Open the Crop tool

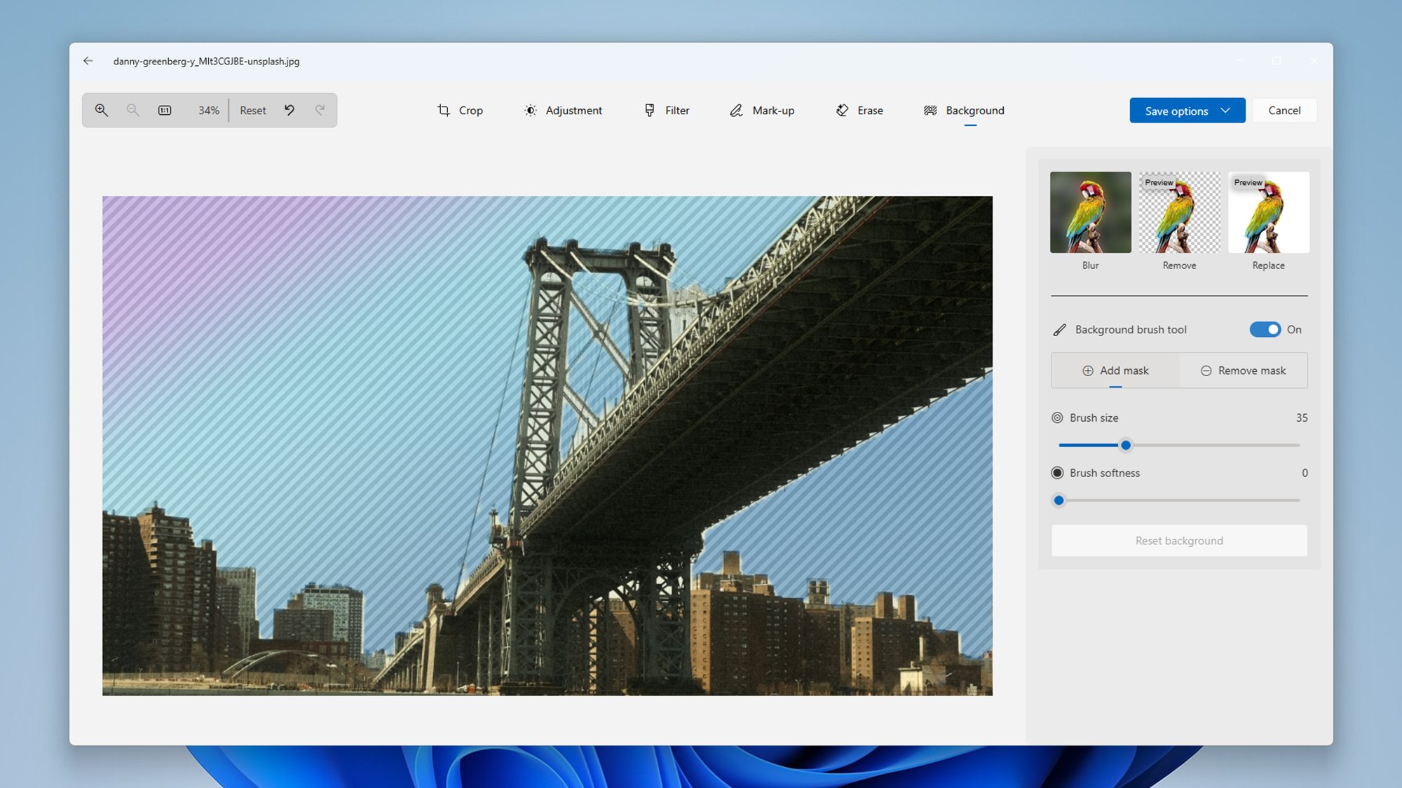coord(460,110)
